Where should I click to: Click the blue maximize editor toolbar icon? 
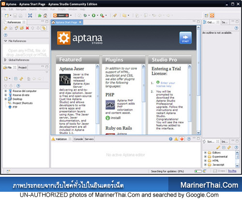point(30,15)
